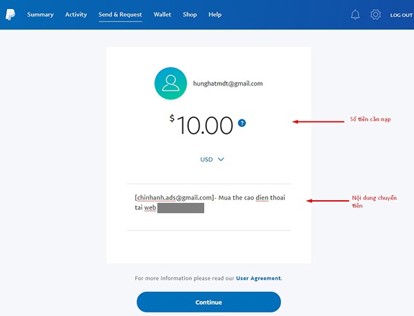The height and width of the screenshot is (316, 414).
Task: Open the Help menu item
Action: [x=215, y=14]
